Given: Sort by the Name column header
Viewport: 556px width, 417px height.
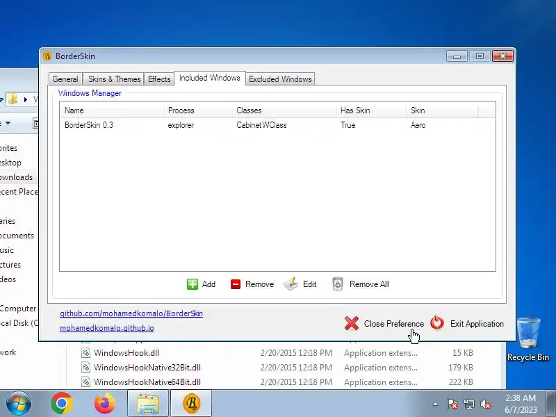Looking at the screenshot, I should 112,111.
